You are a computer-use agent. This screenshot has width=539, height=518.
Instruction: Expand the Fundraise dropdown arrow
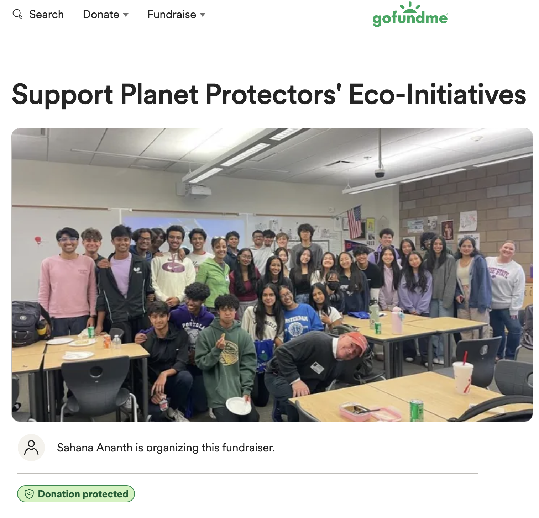coord(203,15)
